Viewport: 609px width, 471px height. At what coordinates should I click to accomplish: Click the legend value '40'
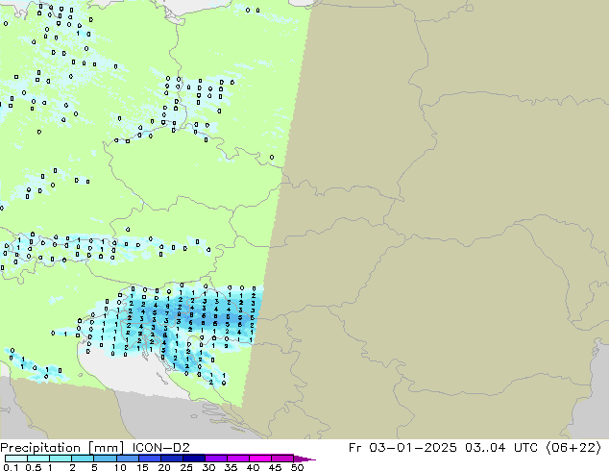[x=253, y=467]
